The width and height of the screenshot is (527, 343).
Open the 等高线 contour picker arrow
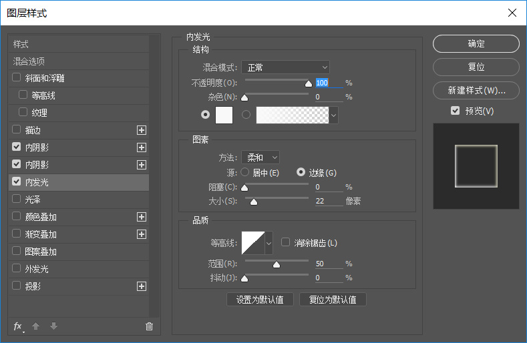coord(269,243)
